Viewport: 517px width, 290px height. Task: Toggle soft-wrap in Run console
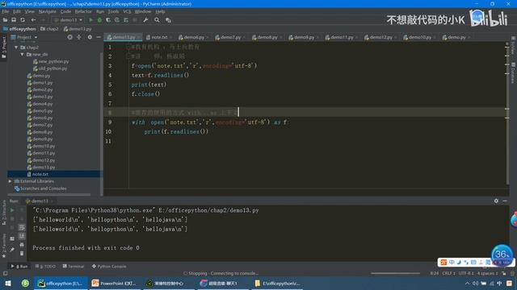click(22, 227)
